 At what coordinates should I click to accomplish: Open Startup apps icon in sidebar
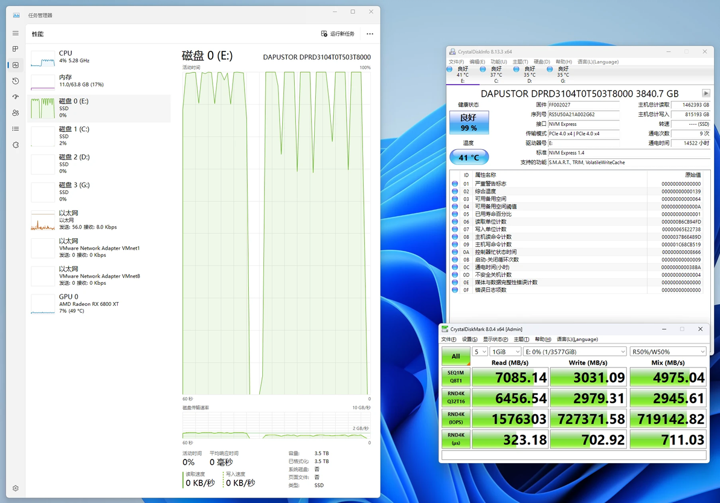coord(16,97)
